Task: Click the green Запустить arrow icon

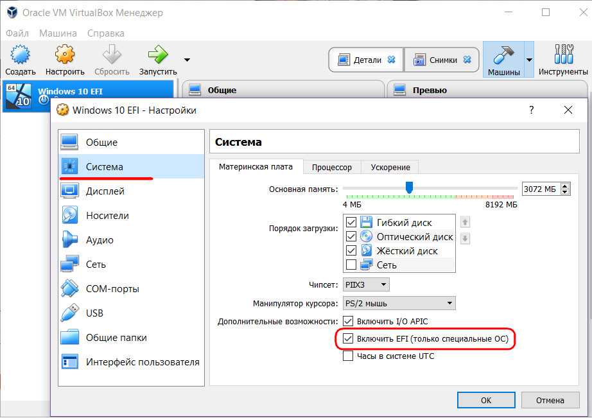Action: pyautogui.click(x=157, y=55)
